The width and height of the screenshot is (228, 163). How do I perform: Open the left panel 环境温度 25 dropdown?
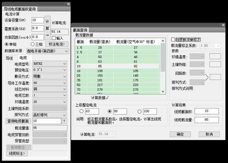50,102
